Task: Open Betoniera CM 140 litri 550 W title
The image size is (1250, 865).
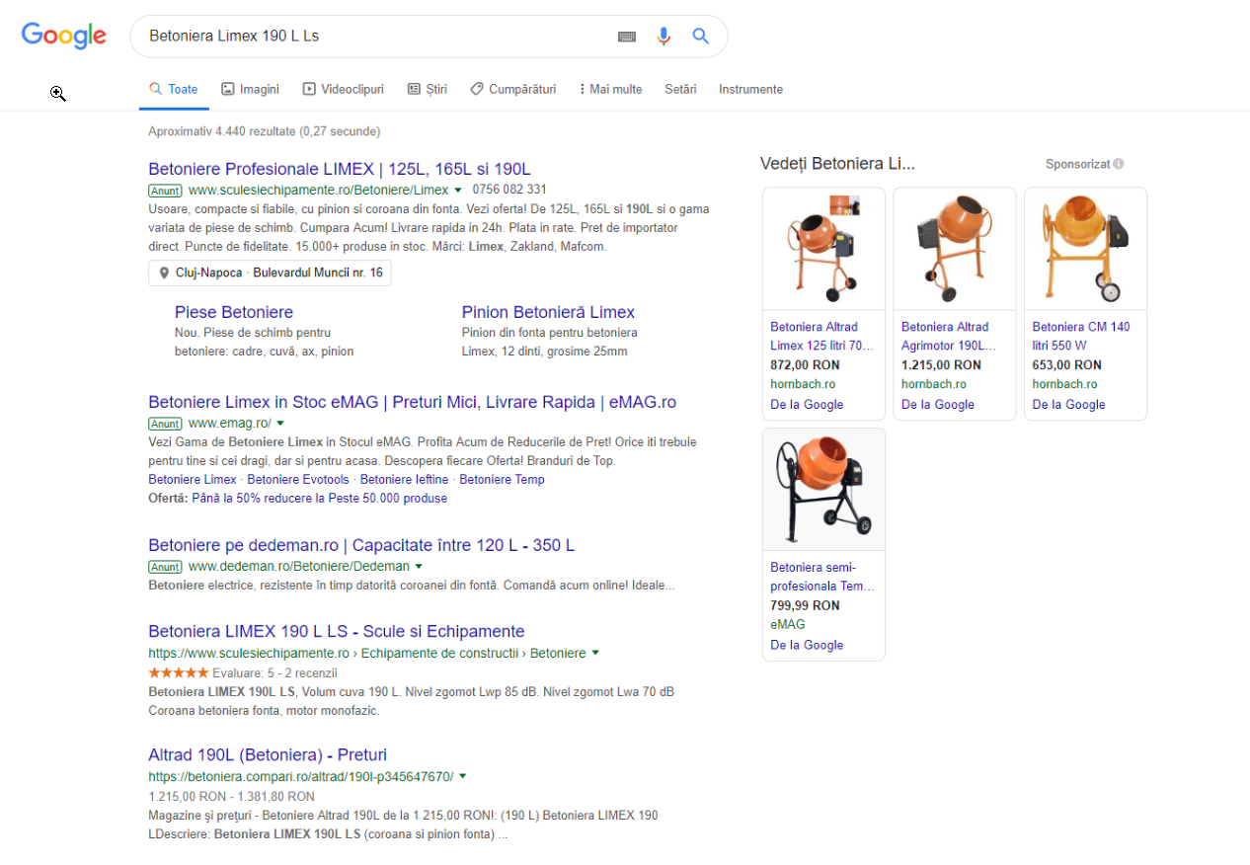Action: (1081, 337)
